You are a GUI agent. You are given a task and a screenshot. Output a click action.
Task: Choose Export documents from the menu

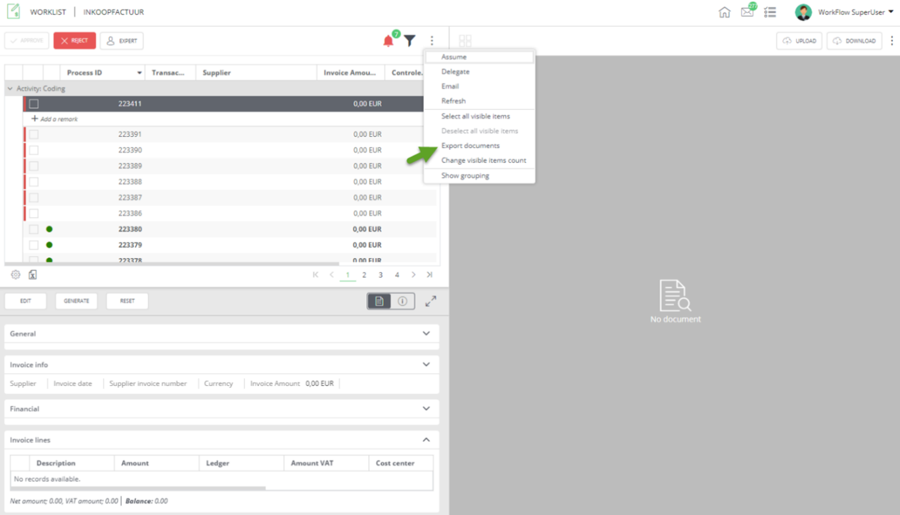click(470, 145)
